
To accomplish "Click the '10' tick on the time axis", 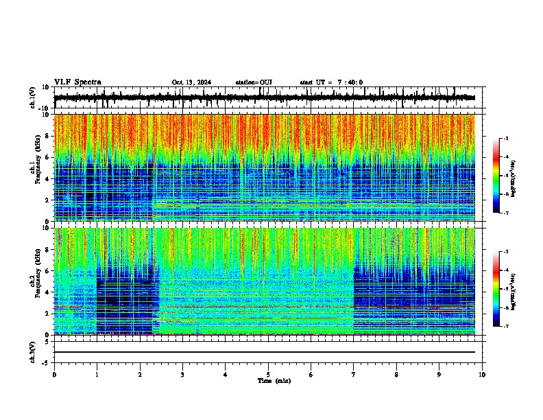I will pyautogui.click(x=482, y=375).
